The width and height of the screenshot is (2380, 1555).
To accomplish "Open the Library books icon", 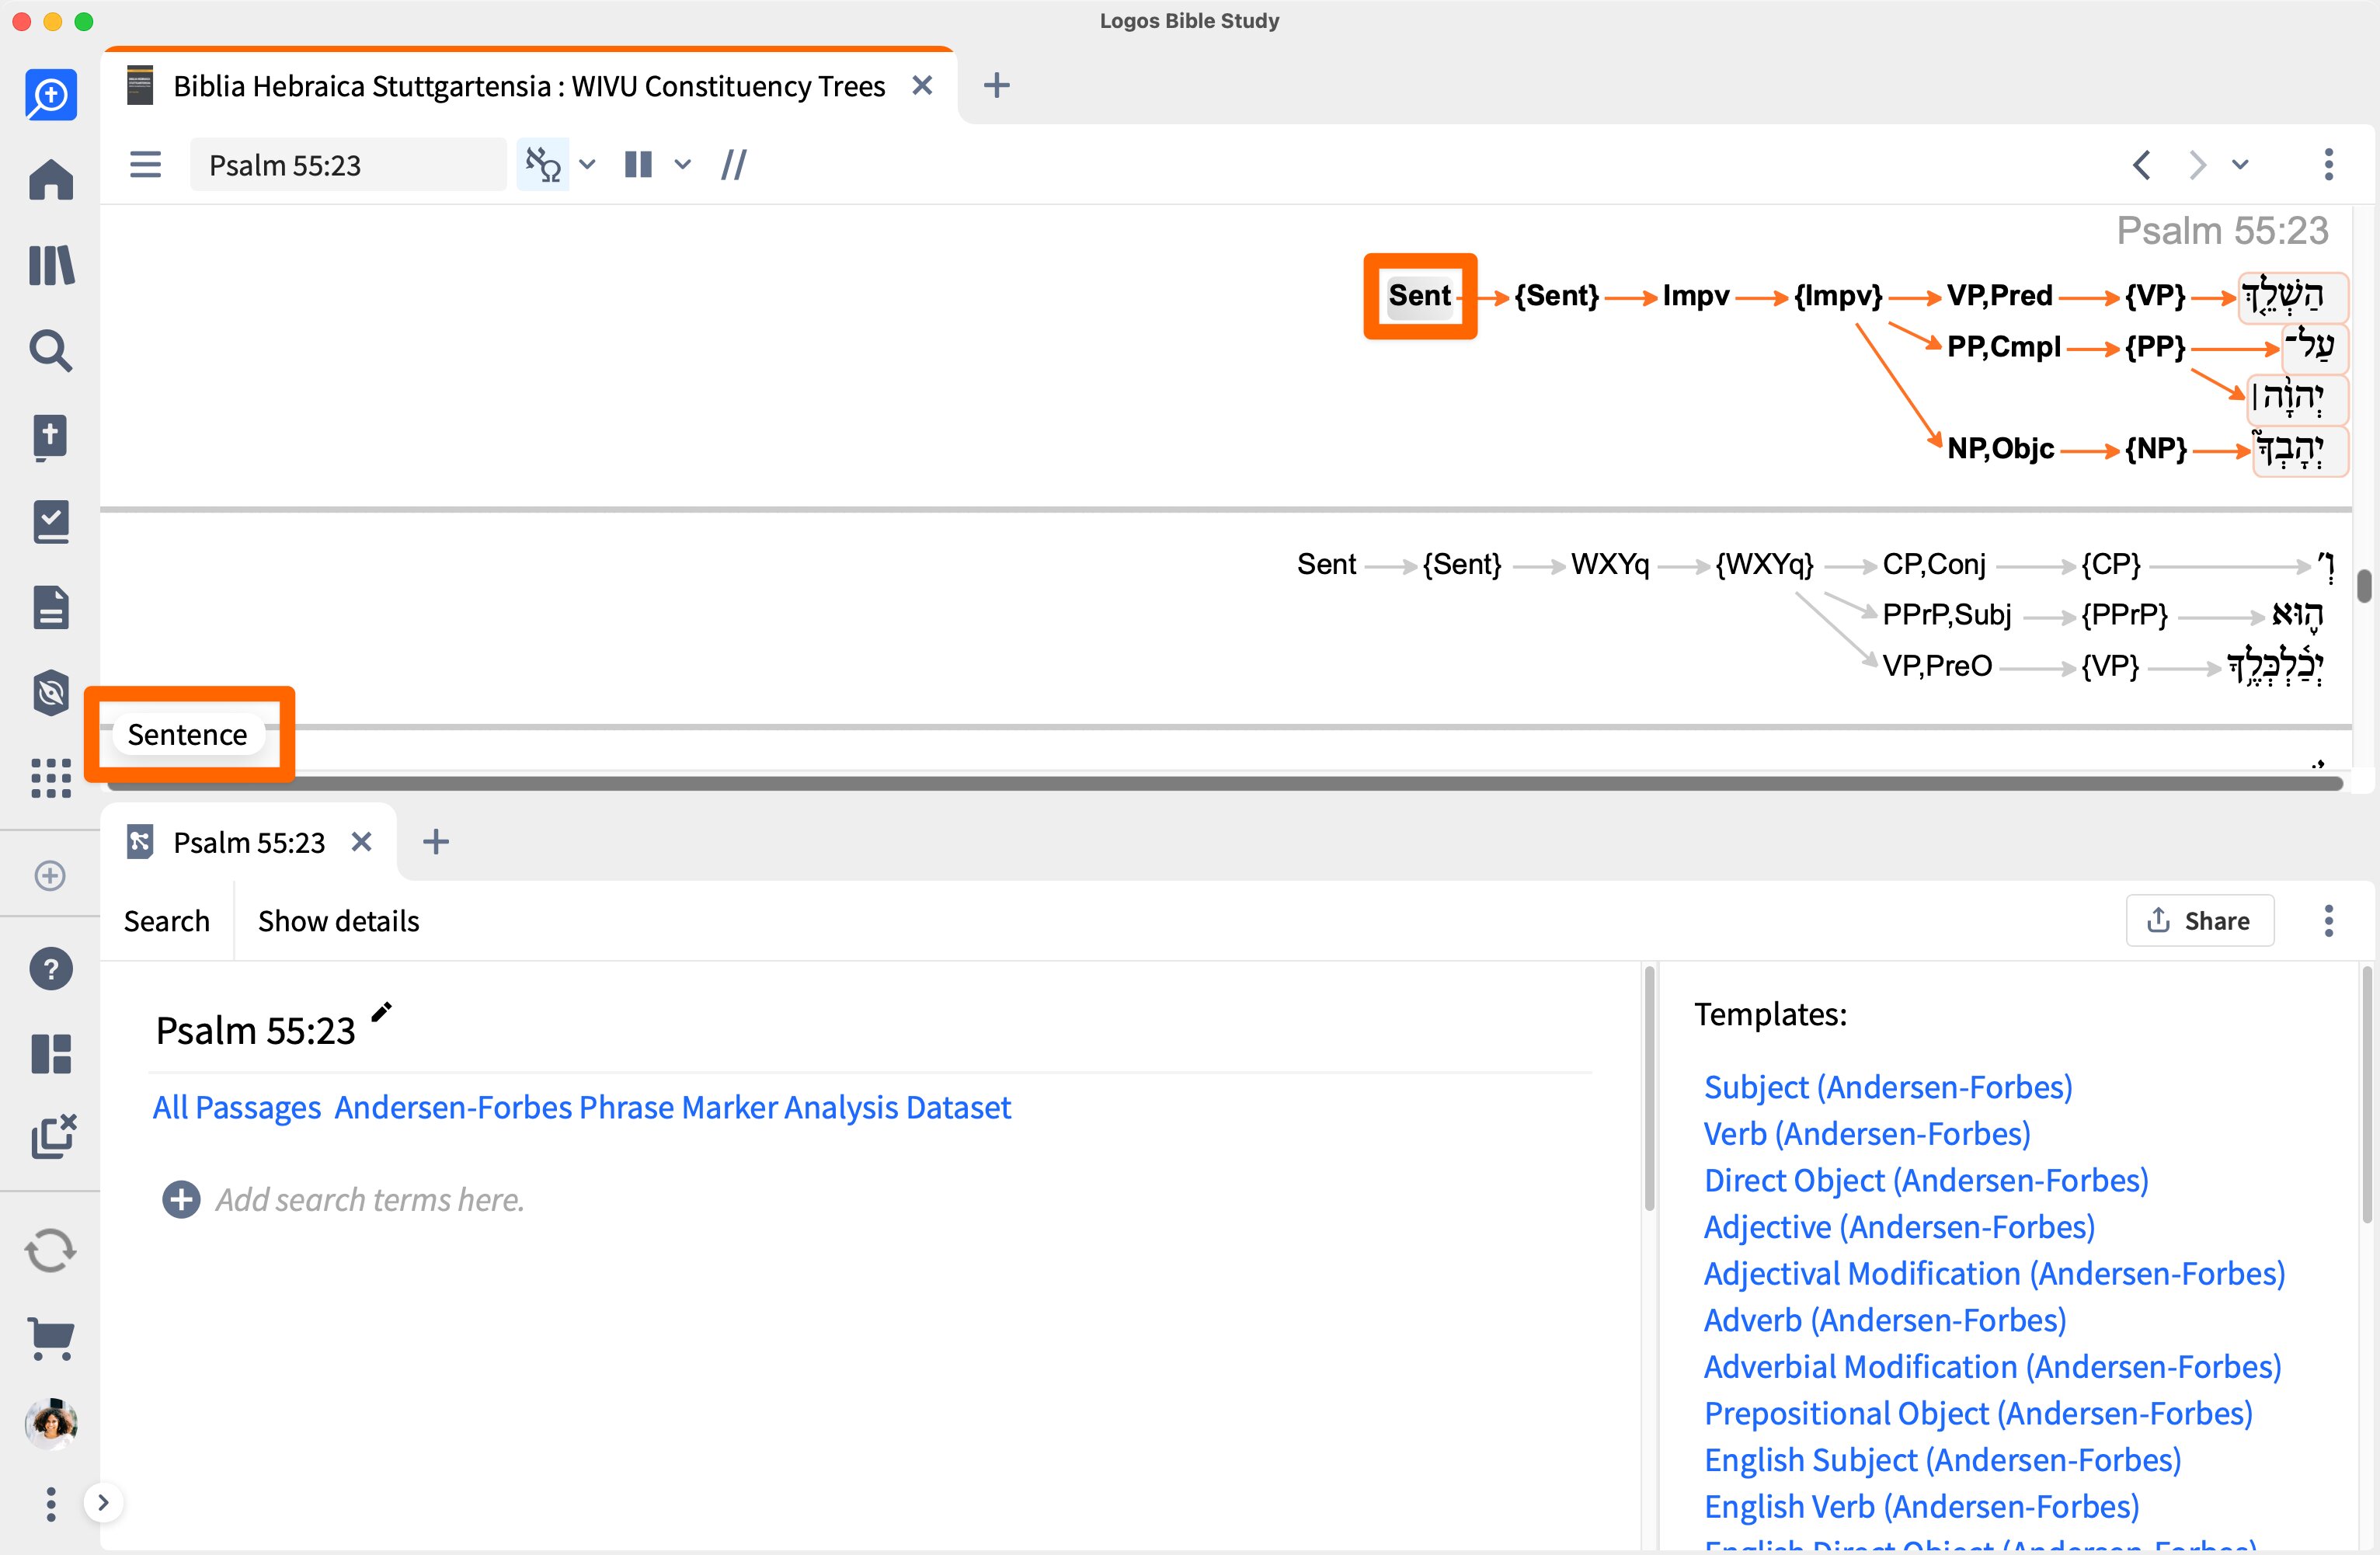I will point(50,266).
